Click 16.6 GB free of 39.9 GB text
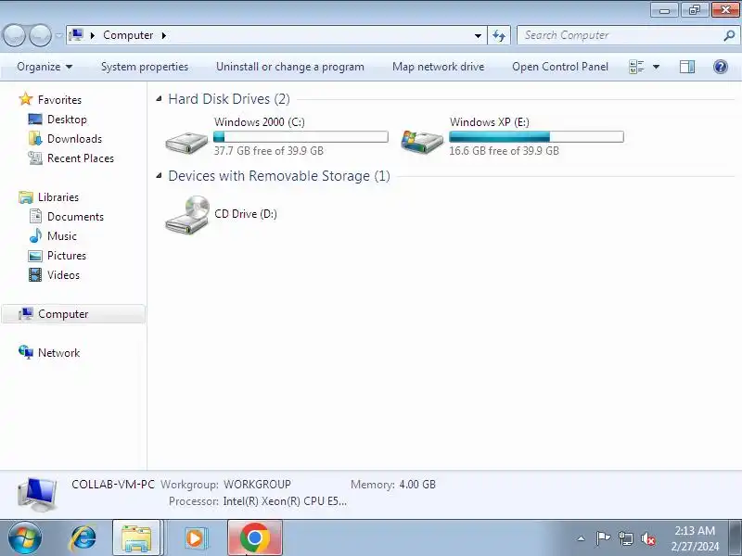Screen dimensions: 742x556 tap(504, 151)
